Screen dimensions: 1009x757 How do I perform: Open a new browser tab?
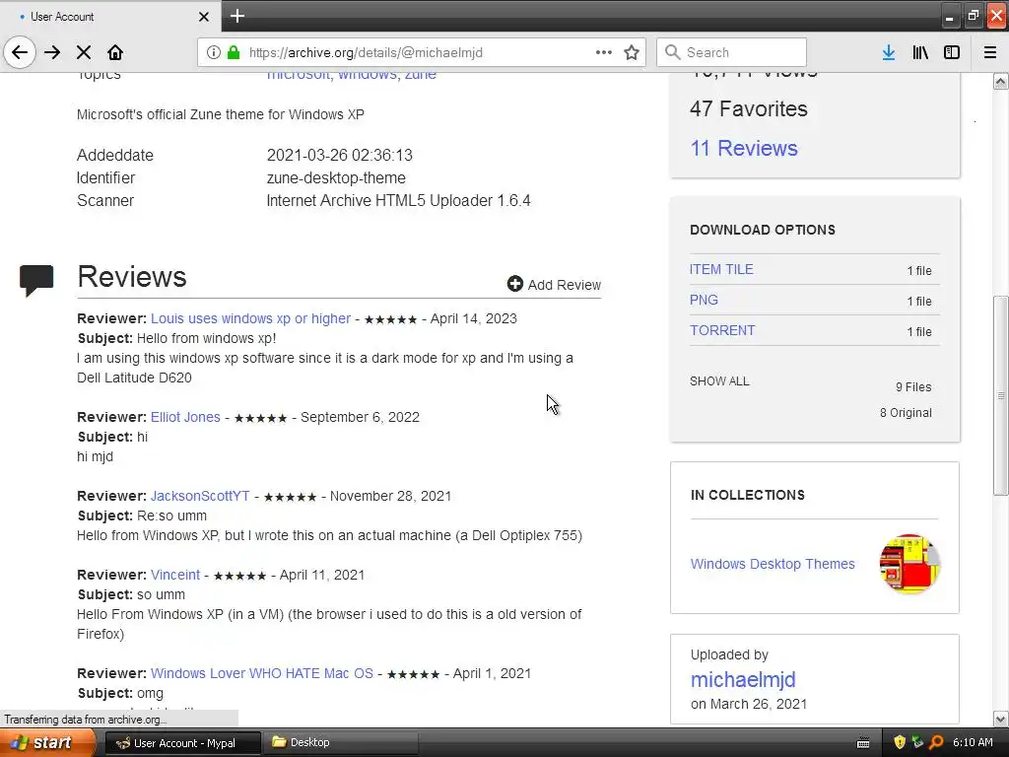coord(237,16)
